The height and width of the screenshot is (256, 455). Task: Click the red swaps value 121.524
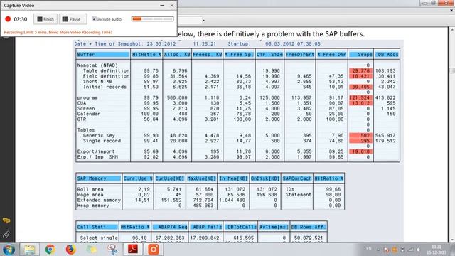[360, 97]
